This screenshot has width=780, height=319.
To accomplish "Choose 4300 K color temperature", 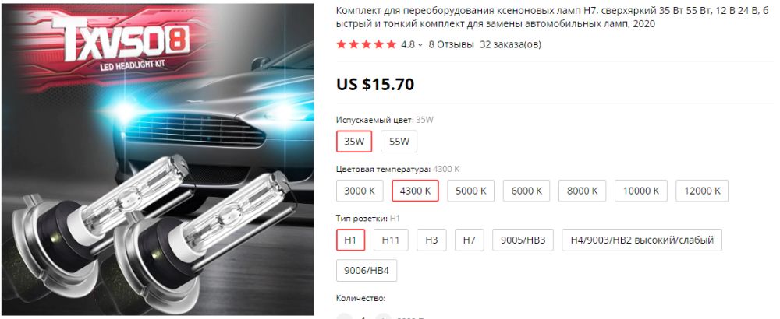I will click(416, 191).
